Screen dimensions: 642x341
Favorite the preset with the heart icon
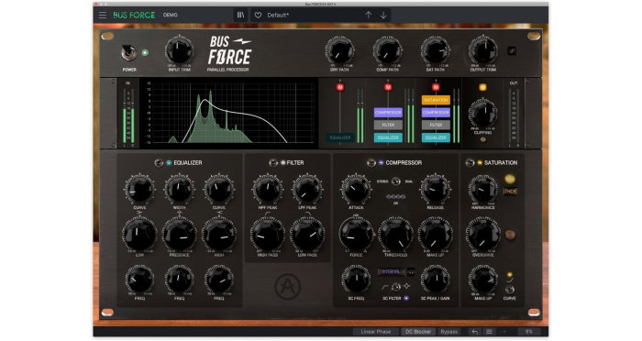(x=258, y=16)
